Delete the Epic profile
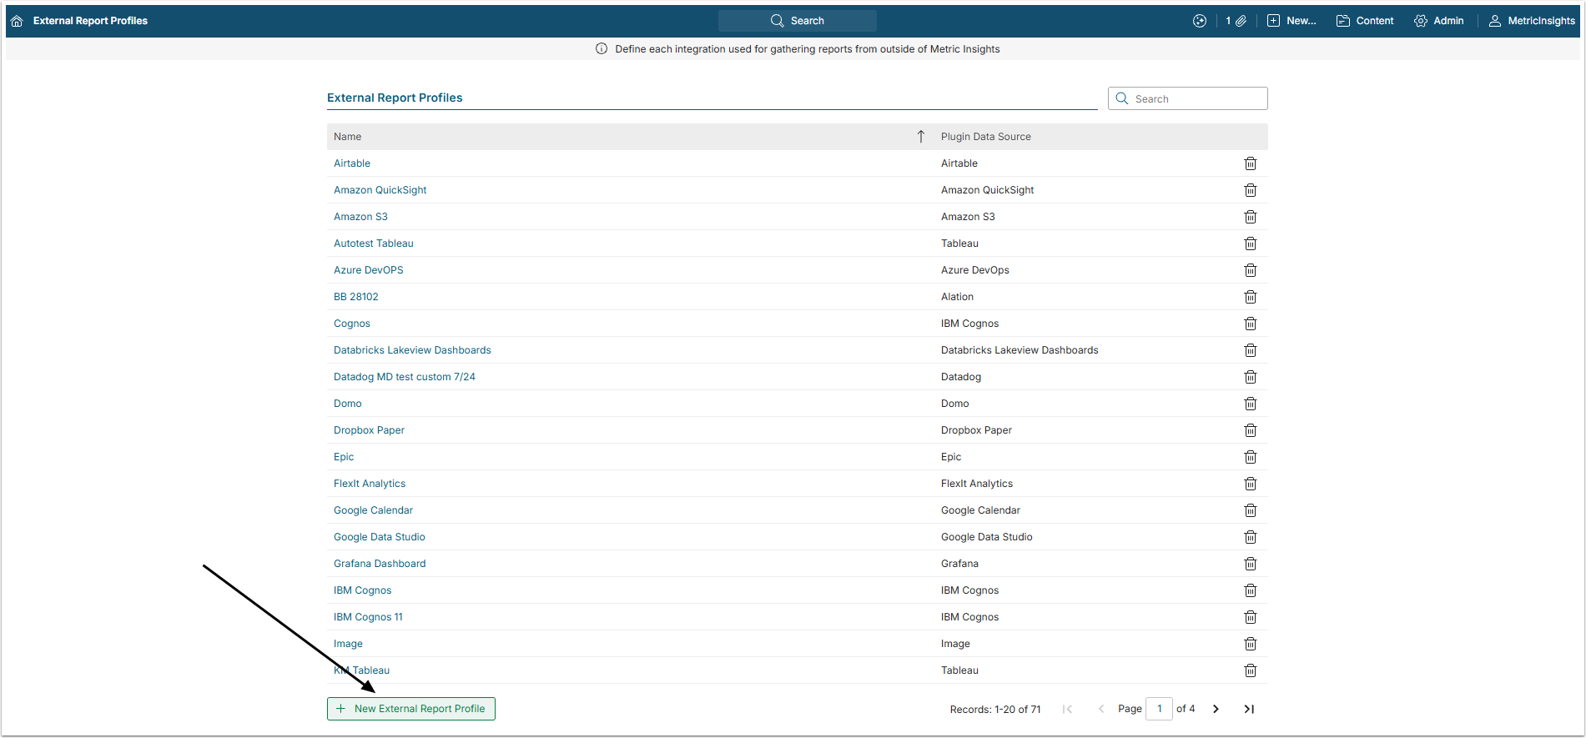 1250,457
